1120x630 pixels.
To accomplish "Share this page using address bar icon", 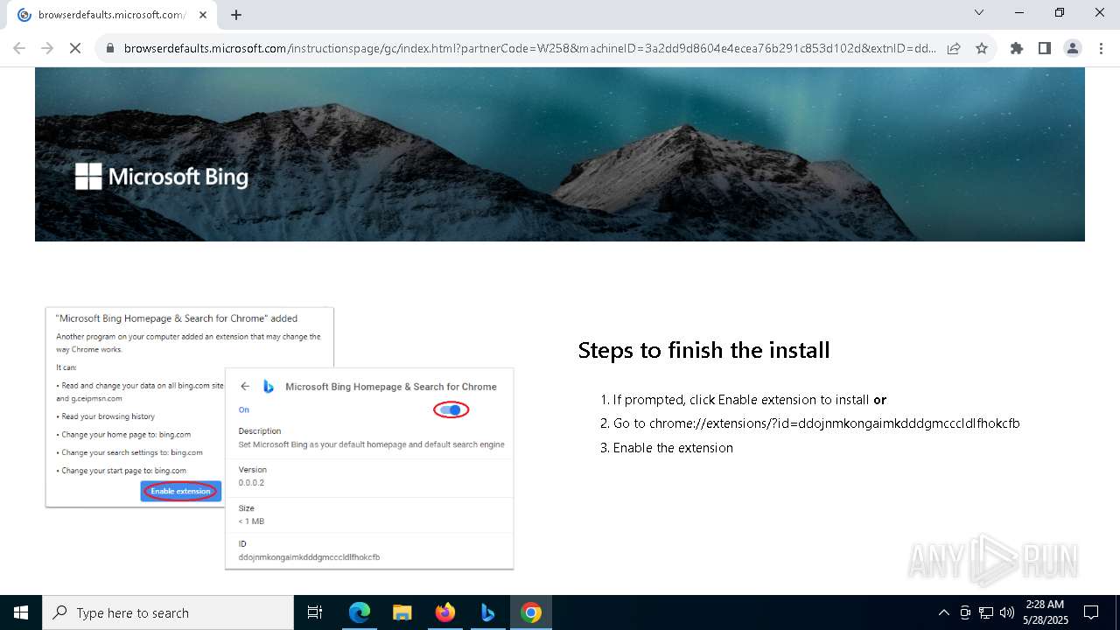I will [x=954, y=48].
